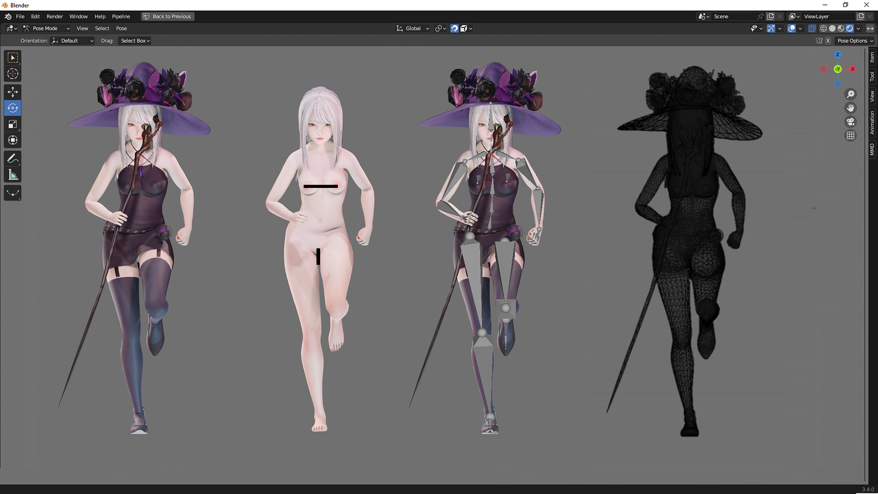Image resolution: width=878 pixels, height=494 pixels.
Task: Toggle viewport overlays
Action: tap(791, 28)
